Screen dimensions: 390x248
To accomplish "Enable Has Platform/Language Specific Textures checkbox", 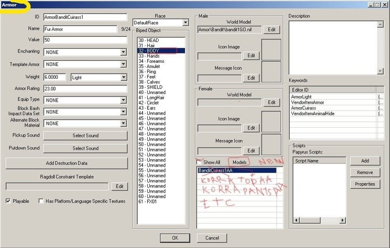I will pyautogui.click(x=41, y=201).
